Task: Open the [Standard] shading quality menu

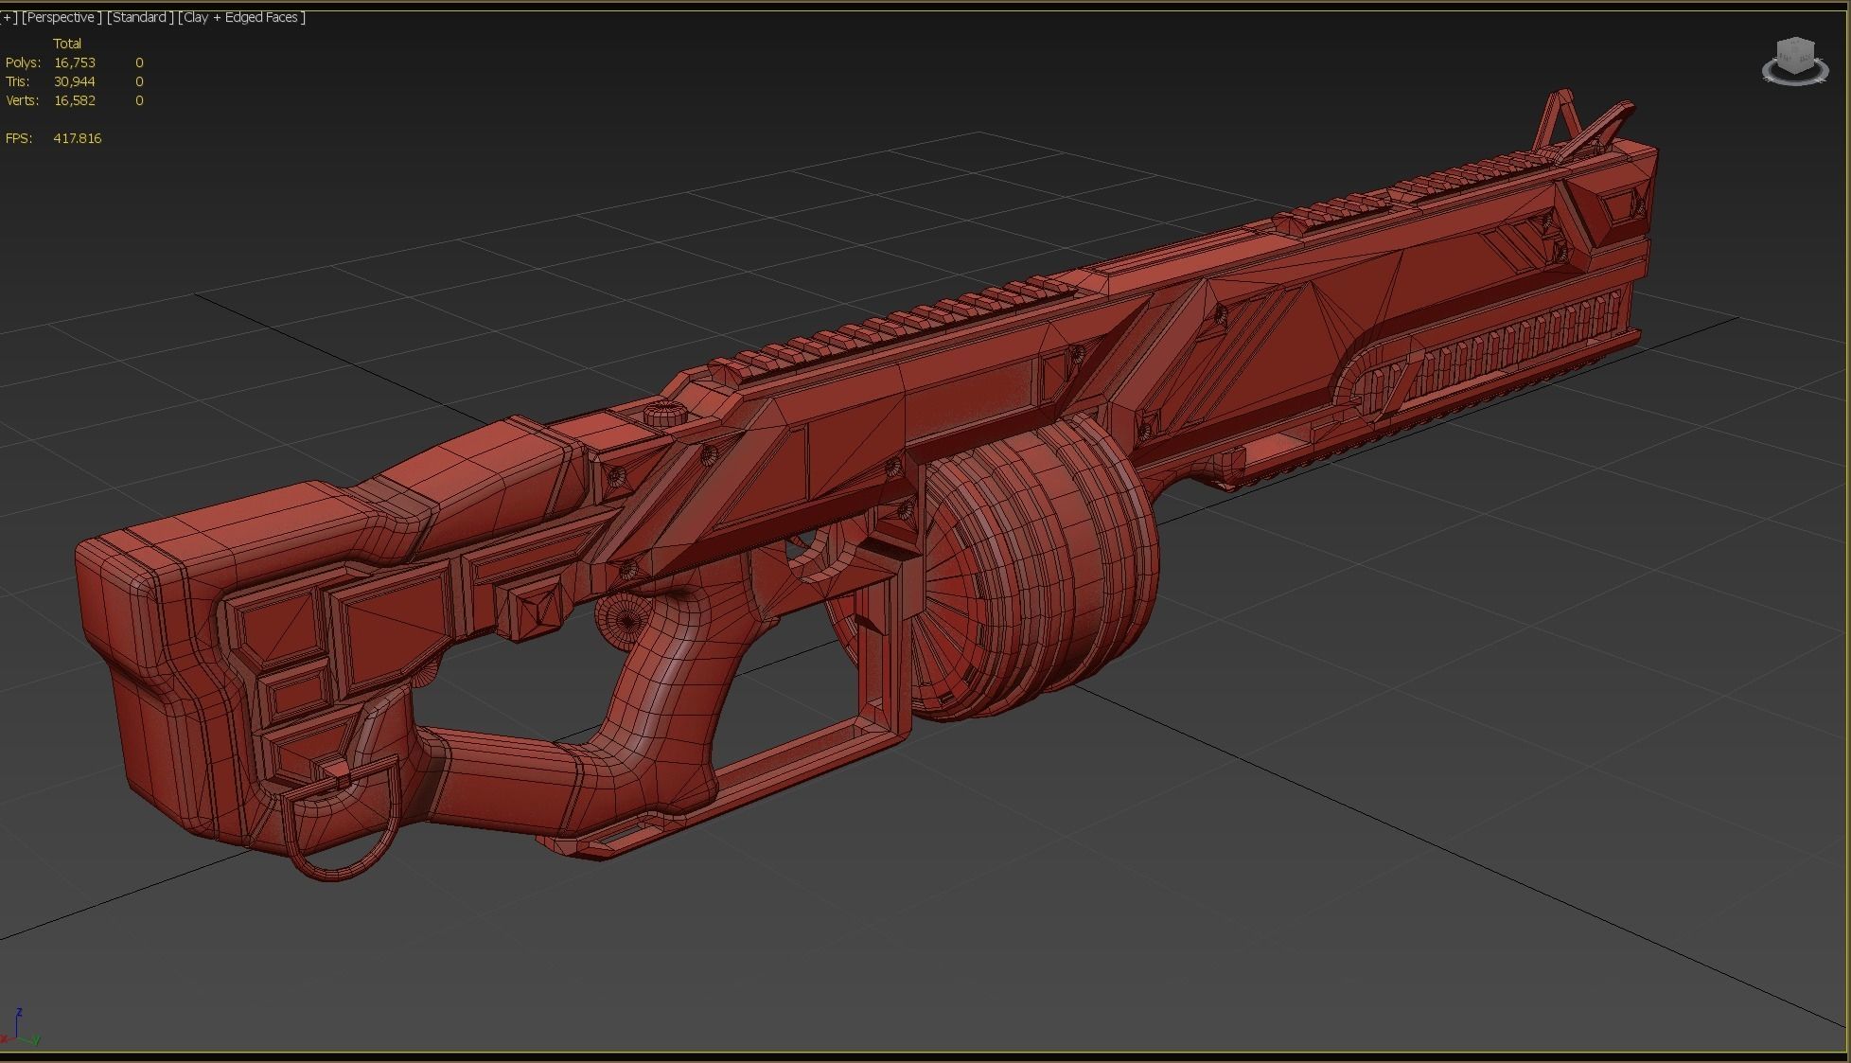Action: [139, 17]
